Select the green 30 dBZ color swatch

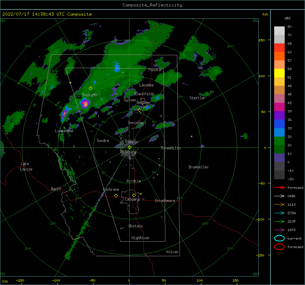tap(279, 141)
